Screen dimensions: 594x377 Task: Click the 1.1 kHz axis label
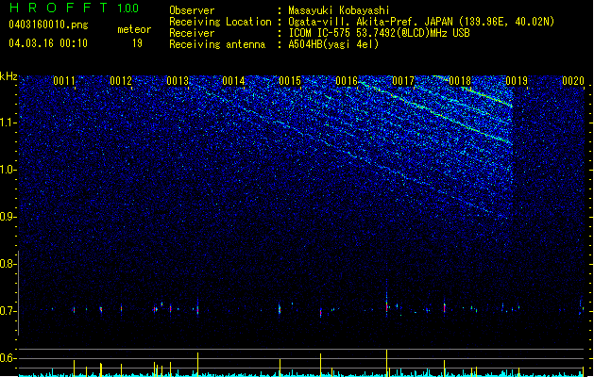8,123
